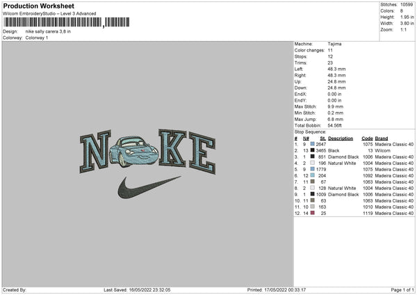Viewport: 417px width, 295px height.
Task: Select the blue swatch in stop 1
Action: point(313,144)
